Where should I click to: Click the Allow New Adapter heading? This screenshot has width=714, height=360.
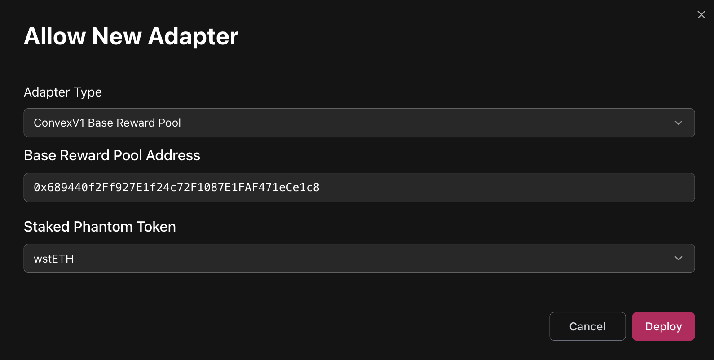pyautogui.click(x=131, y=36)
